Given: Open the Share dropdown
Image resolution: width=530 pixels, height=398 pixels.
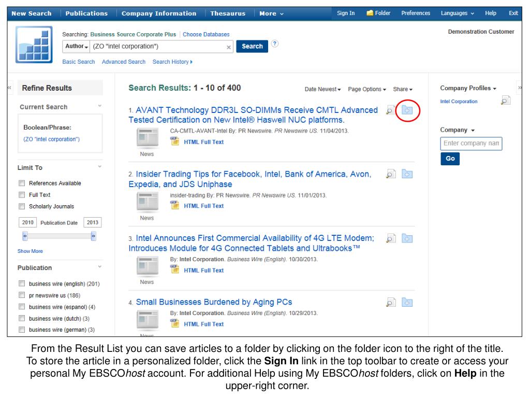Looking at the screenshot, I should pyautogui.click(x=403, y=89).
